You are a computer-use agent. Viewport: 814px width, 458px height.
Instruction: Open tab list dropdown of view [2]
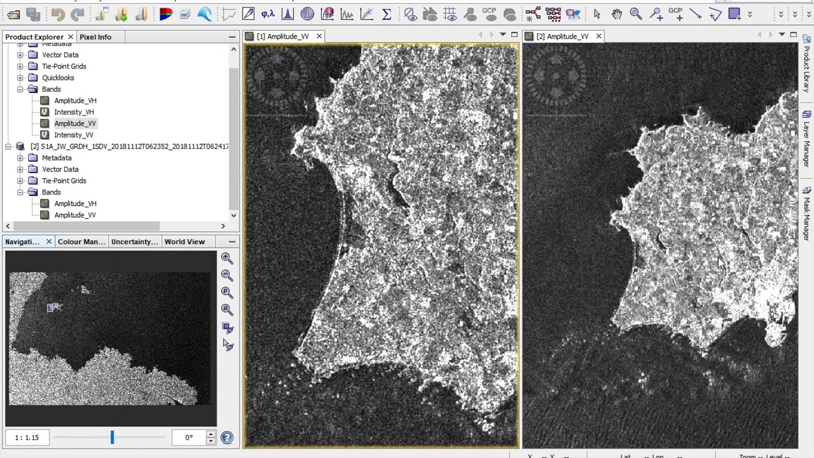click(782, 35)
